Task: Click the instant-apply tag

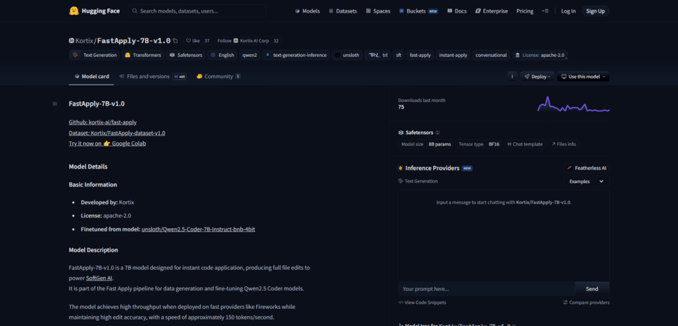Action: pos(453,55)
